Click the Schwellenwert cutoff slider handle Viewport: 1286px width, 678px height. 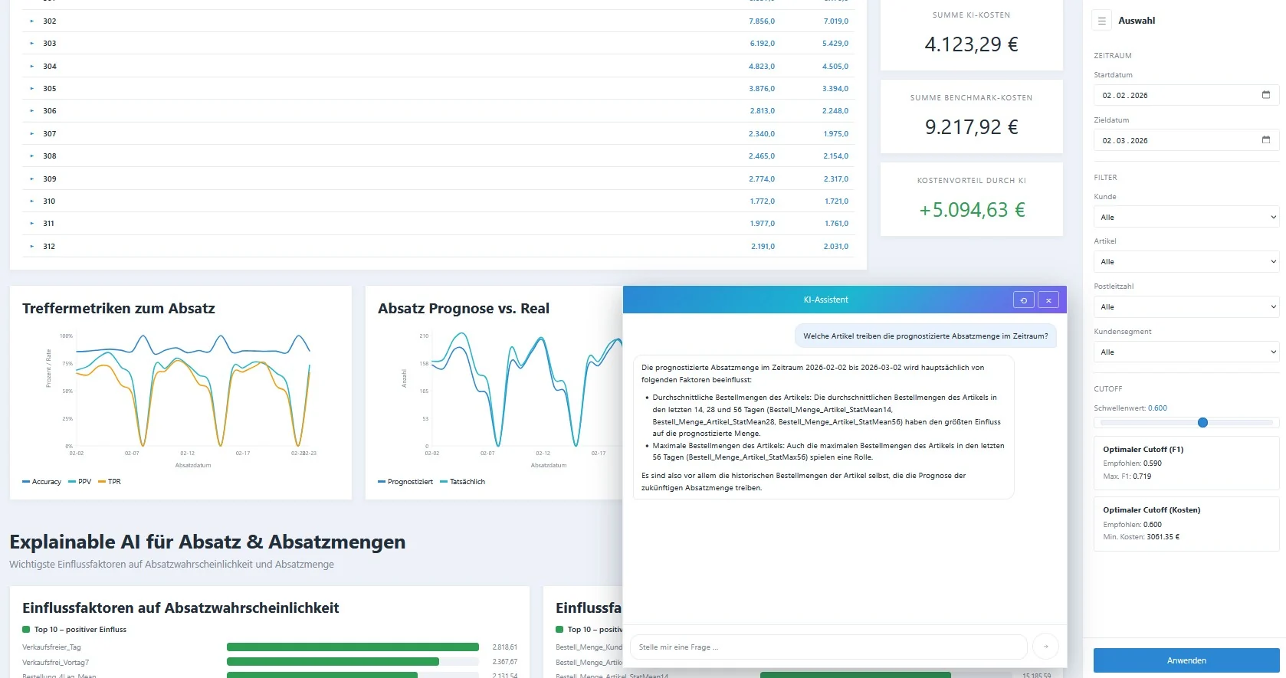click(x=1202, y=422)
